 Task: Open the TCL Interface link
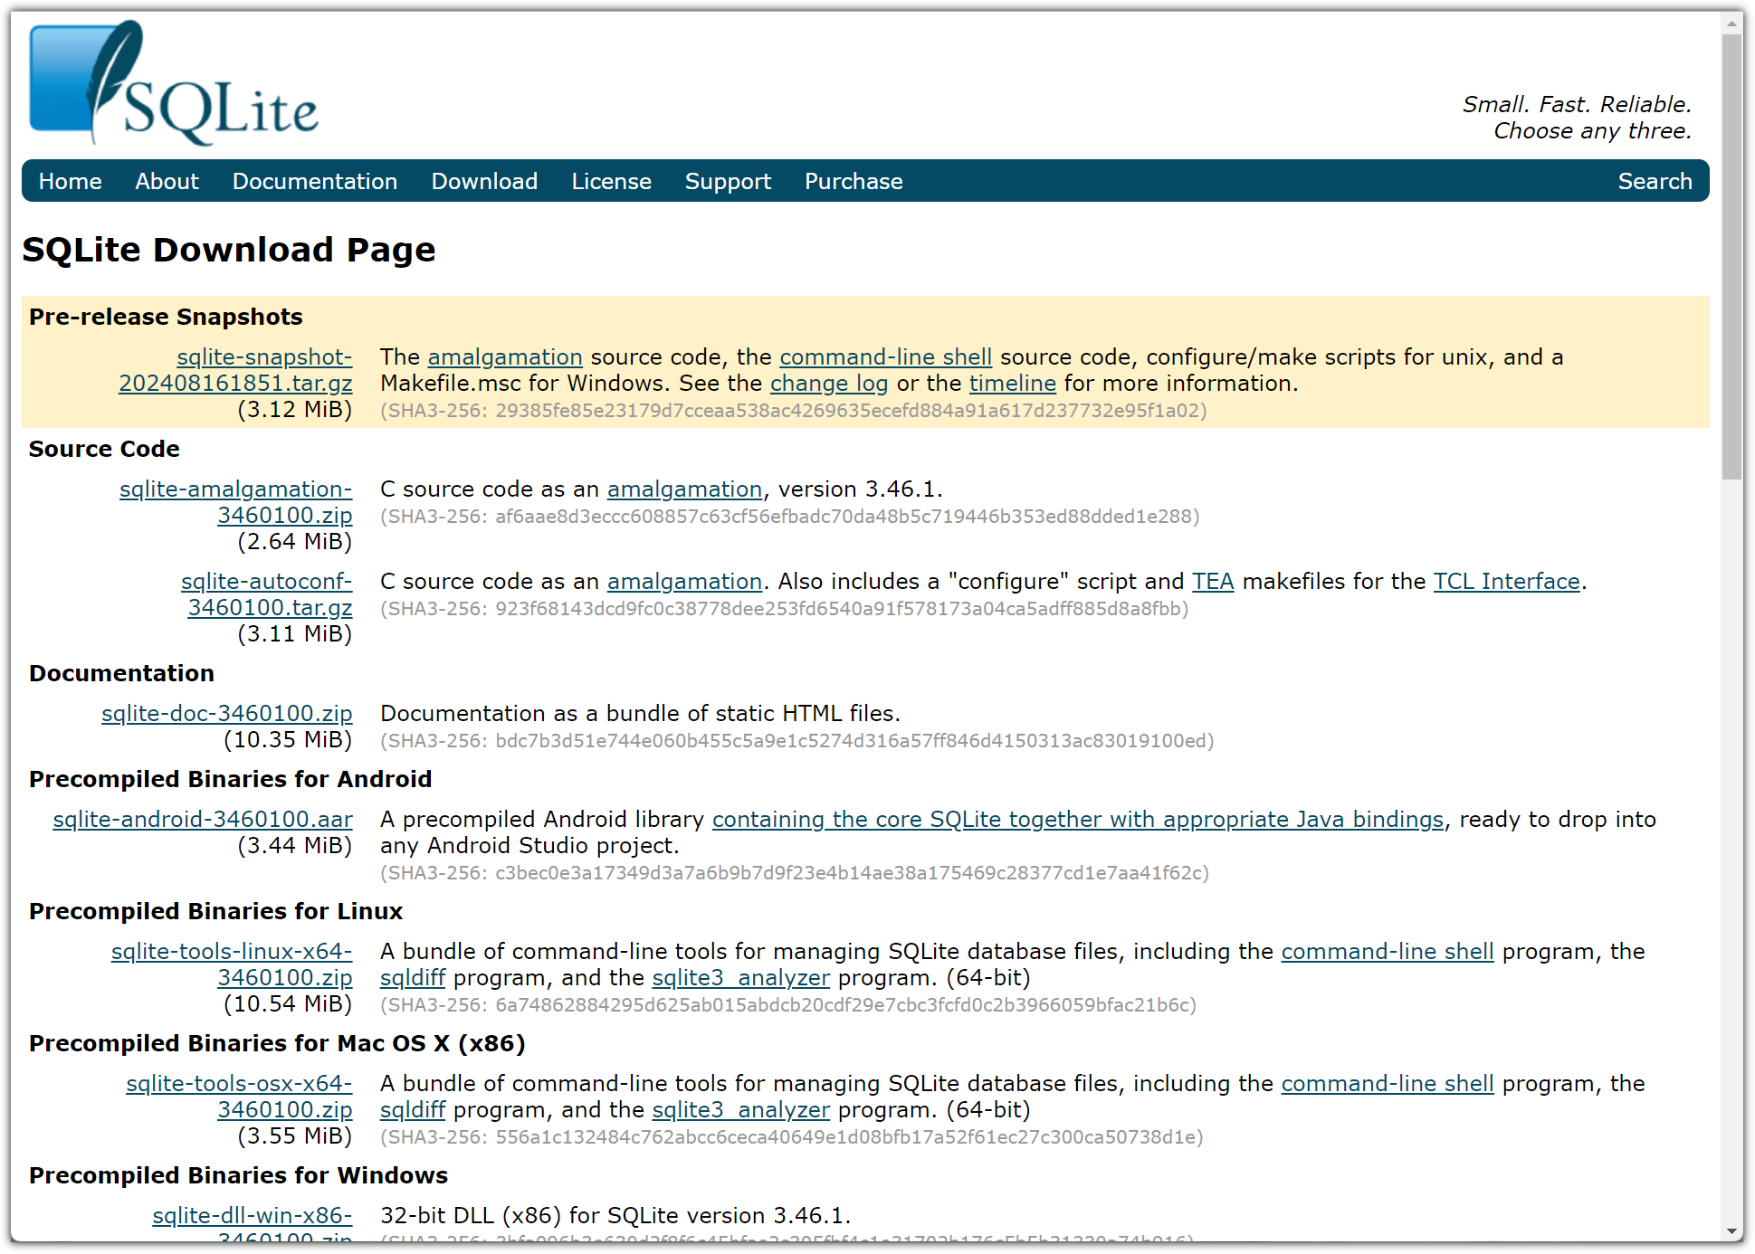(1506, 582)
